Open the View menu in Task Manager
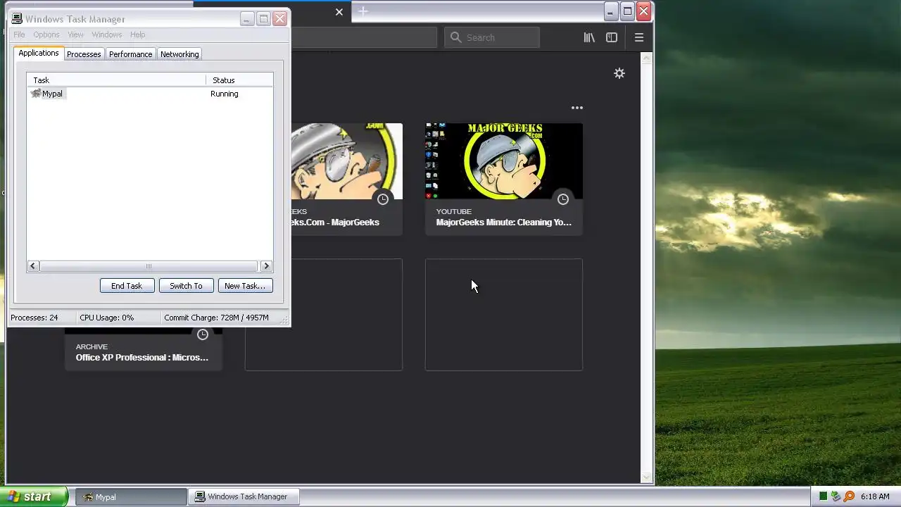 [75, 35]
